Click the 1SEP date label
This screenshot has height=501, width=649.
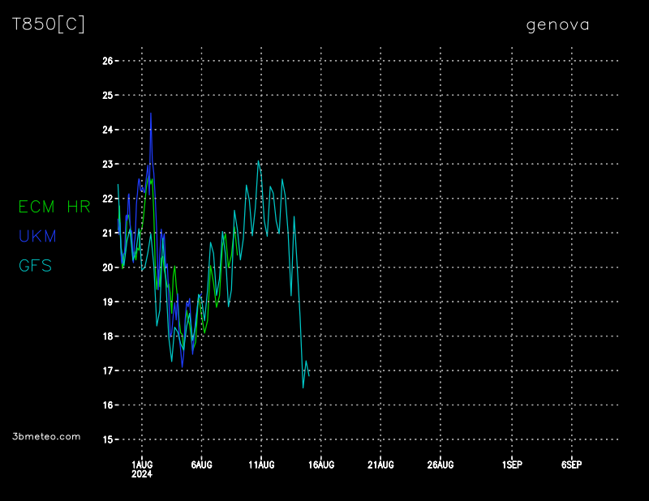[512, 465]
